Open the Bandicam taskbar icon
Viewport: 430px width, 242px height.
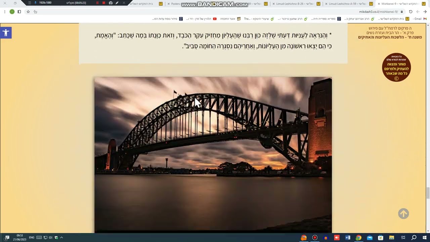tap(315, 237)
